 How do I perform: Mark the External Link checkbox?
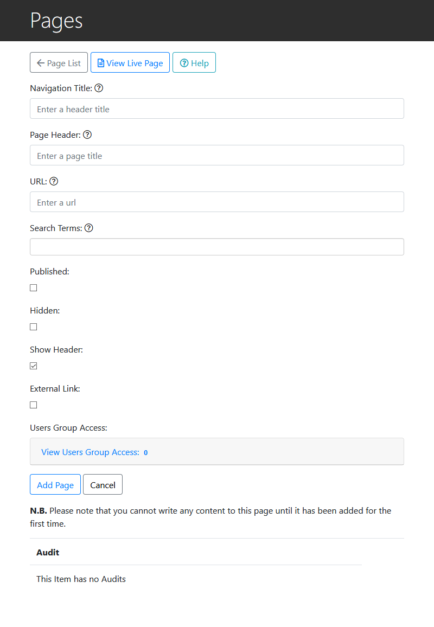[33, 405]
